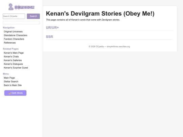The height and width of the screenshot is (137, 183).
Task: Click the purple Search button
Action: click(x=33, y=16)
